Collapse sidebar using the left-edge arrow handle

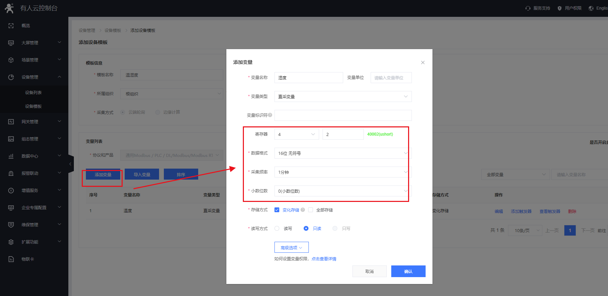point(70,164)
